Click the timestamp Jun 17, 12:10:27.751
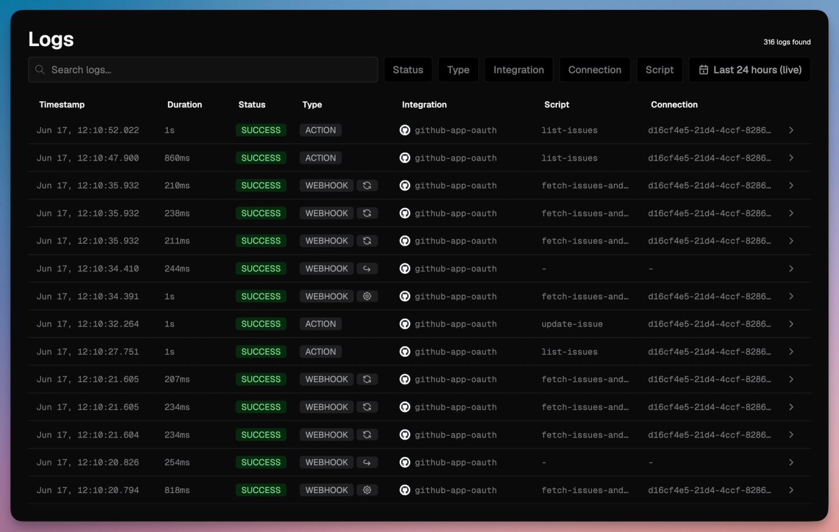 tap(88, 352)
